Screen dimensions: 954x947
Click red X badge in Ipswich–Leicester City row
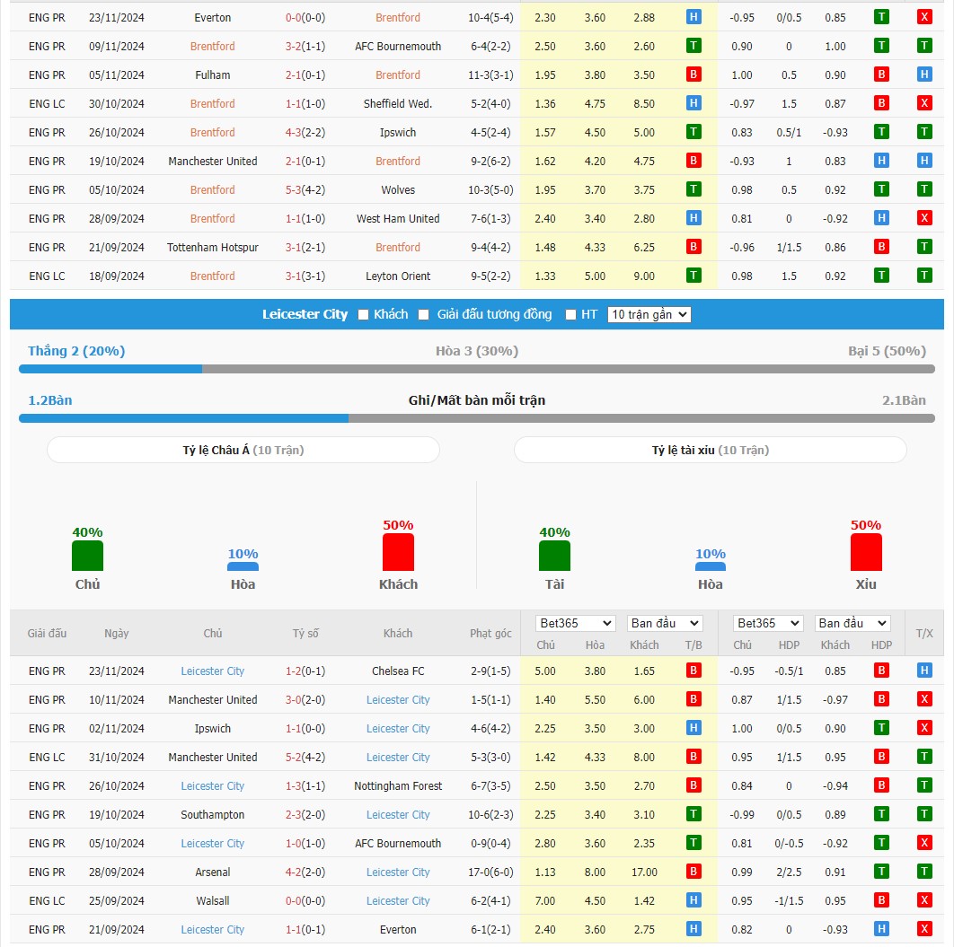(x=924, y=728)
